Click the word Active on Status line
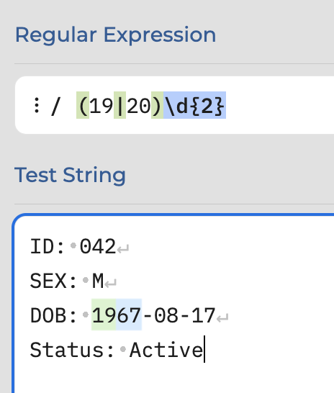The width and height of the screenshot is (334, 393). 166,350
